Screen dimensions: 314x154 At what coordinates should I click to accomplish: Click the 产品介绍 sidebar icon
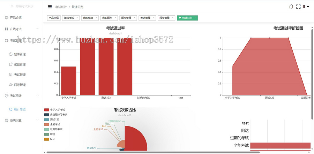(x=6, y=18)
